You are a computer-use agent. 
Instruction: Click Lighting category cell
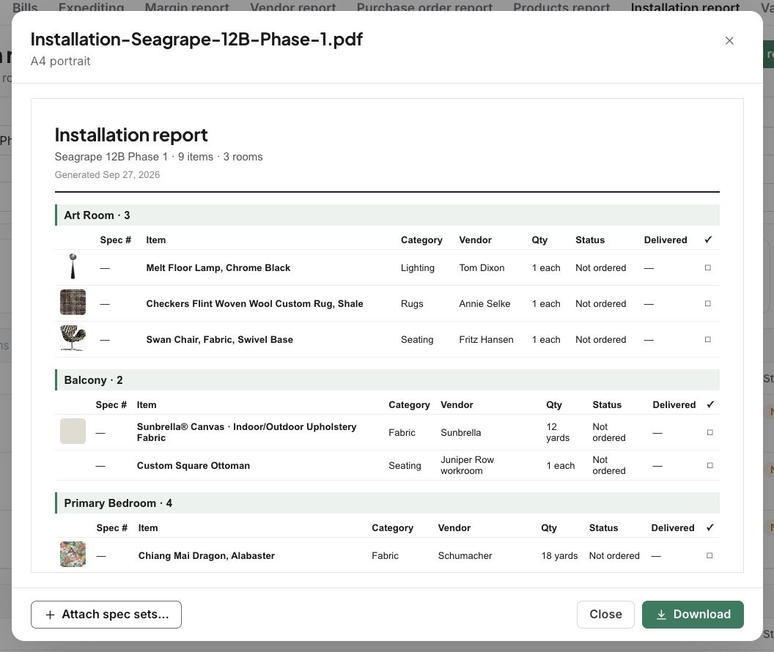pyautogui.click(x=418, y=268)
